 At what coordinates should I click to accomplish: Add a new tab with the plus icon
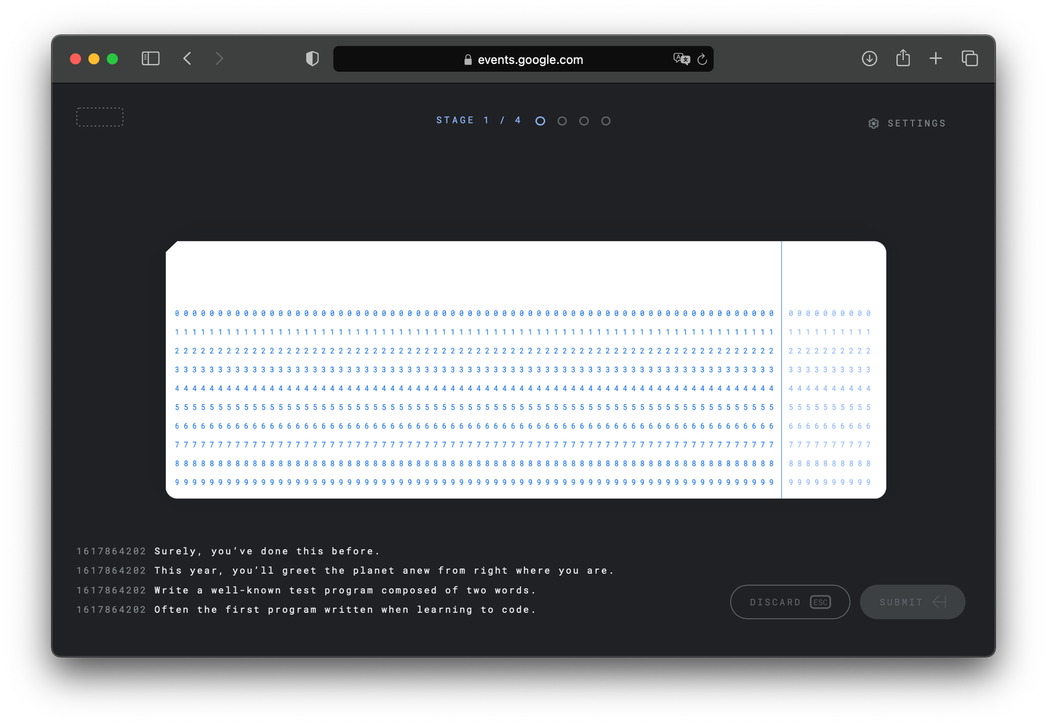pyautogui.click(x=936, y=59)
